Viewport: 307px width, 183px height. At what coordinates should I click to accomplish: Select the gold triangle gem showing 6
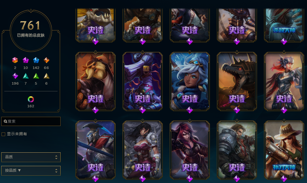[47, 76]
